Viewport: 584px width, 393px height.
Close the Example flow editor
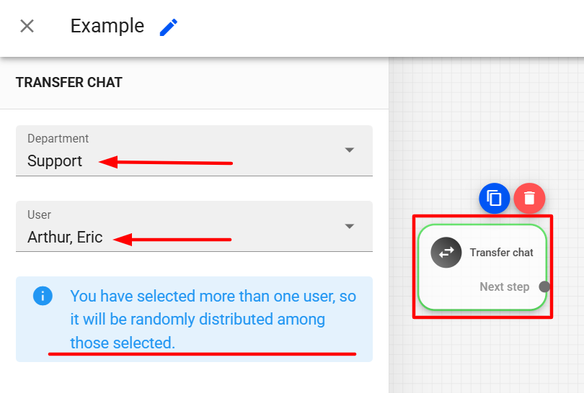27,27
